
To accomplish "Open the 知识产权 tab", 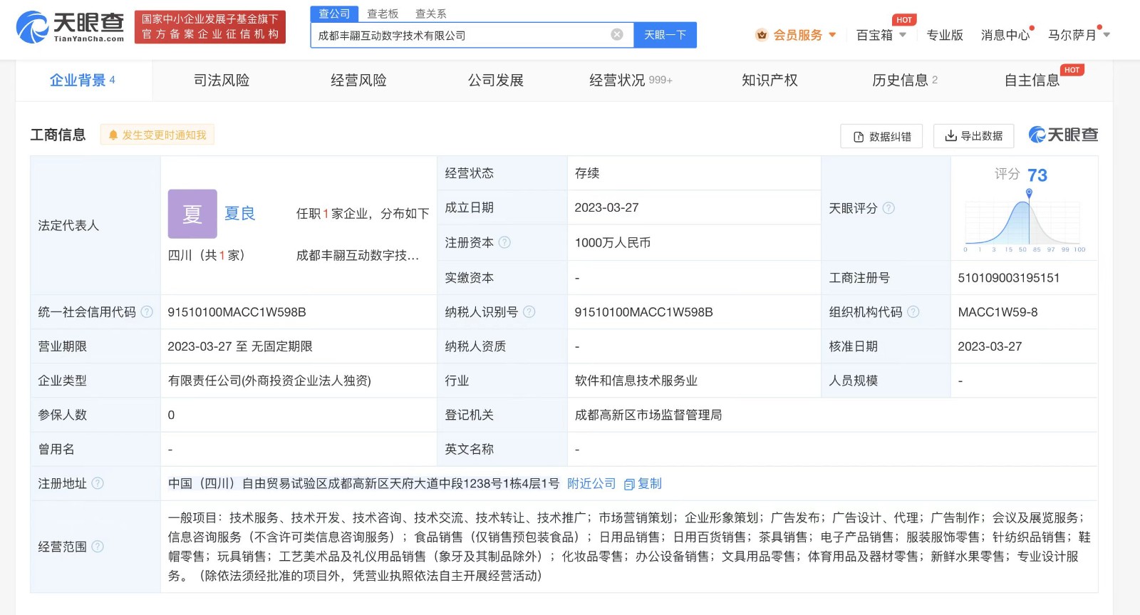I will 769,81.
